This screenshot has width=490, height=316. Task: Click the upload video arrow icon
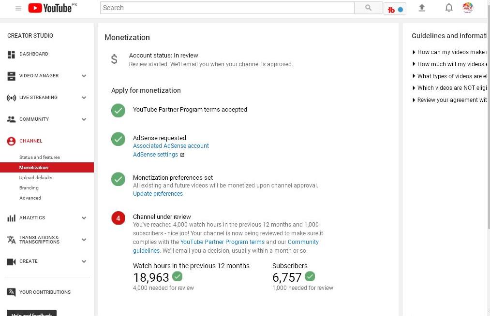click(x=422, y=8)
